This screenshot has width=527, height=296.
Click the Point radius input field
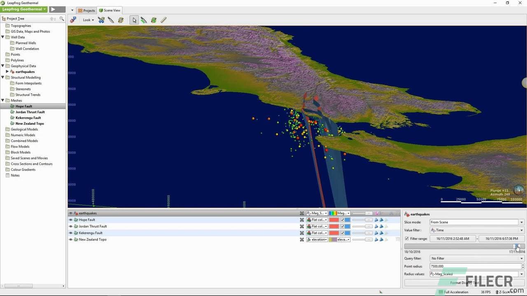[x=473, y=266]
